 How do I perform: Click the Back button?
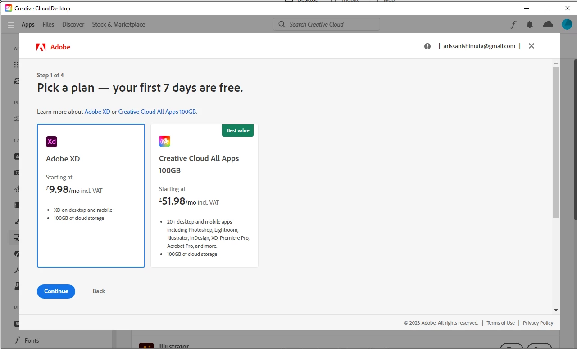coord(99,291)
